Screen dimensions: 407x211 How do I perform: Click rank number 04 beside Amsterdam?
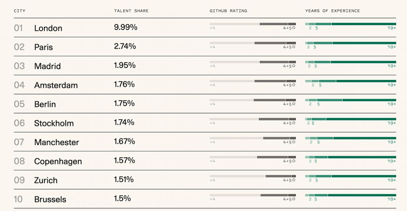(19, 85)
